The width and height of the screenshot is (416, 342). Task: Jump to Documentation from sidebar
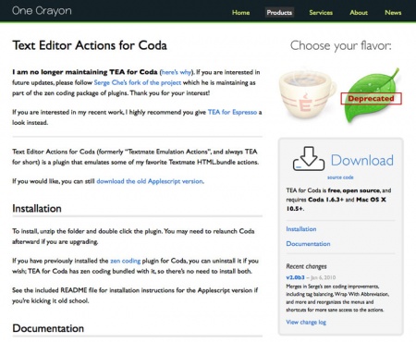coord(308,244)
